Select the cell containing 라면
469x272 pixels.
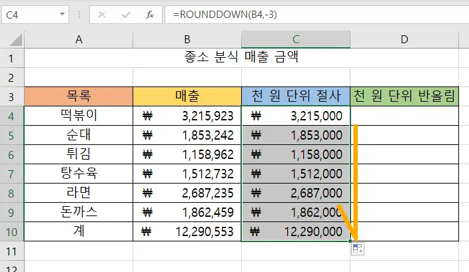click(79, 193)
